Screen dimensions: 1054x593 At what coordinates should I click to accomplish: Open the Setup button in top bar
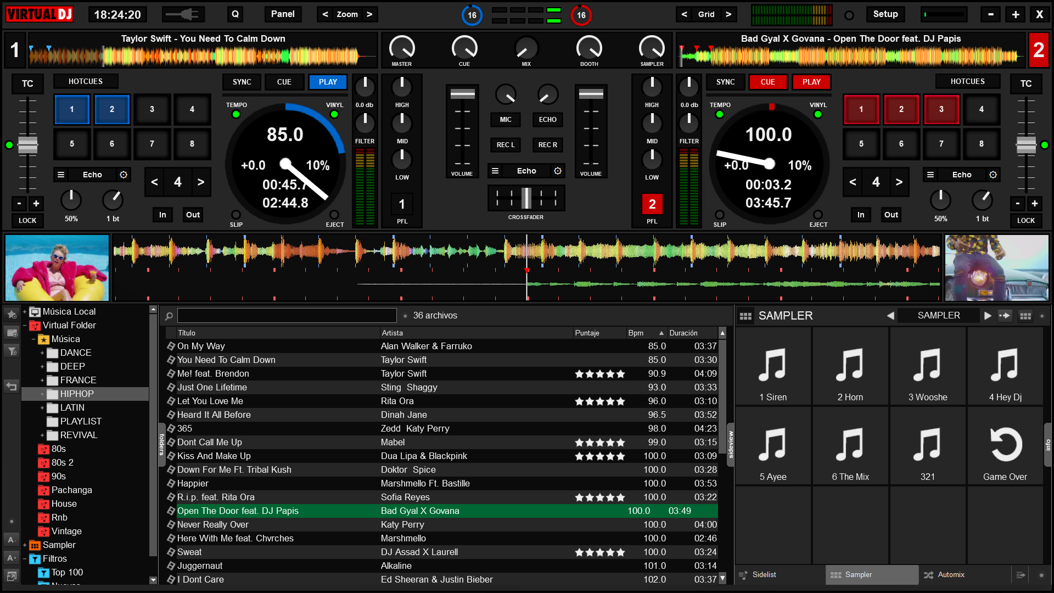click(x=885, y=14)
